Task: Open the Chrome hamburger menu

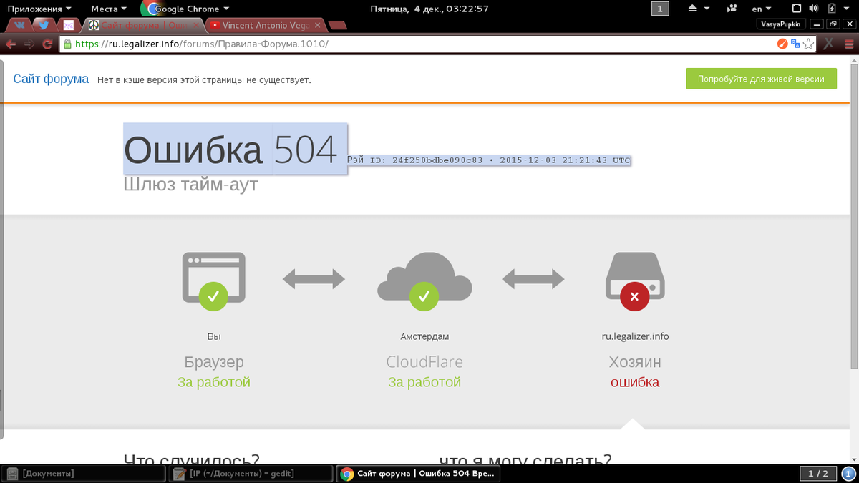Action: [x=848, y=44]
